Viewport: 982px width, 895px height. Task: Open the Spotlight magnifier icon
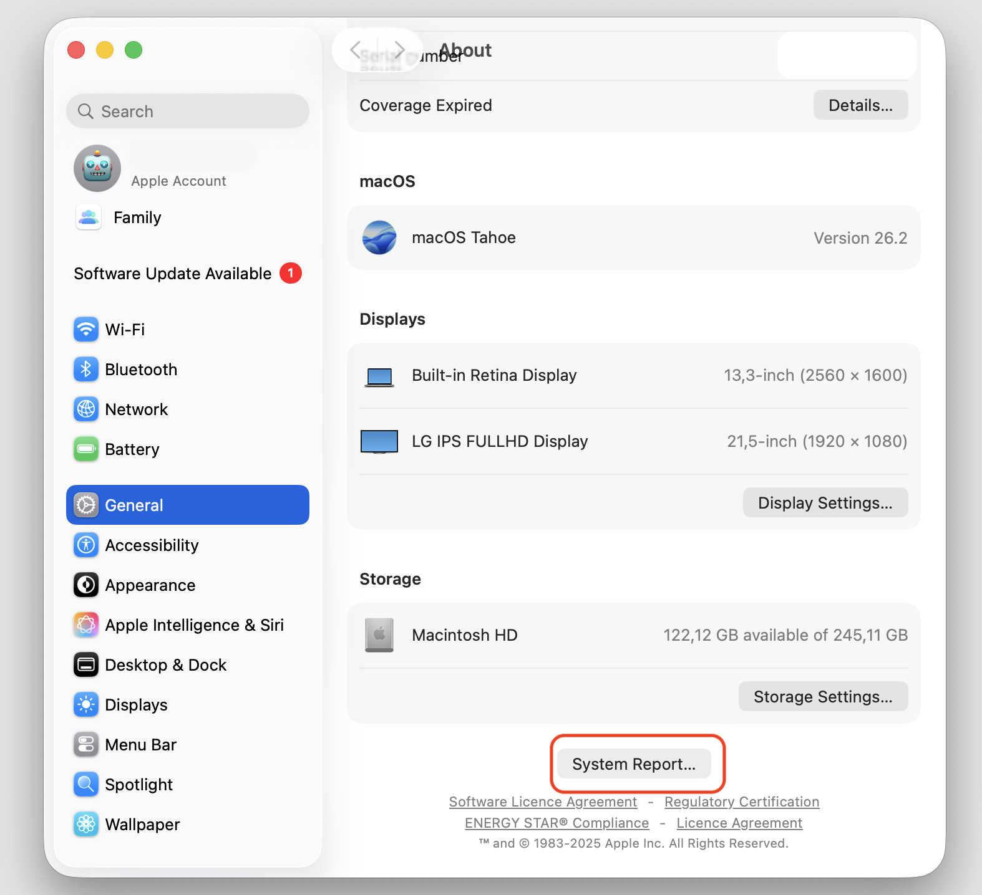point(86,784)
